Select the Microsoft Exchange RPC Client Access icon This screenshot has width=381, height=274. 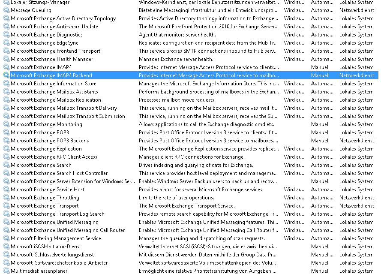pos(6,157)
